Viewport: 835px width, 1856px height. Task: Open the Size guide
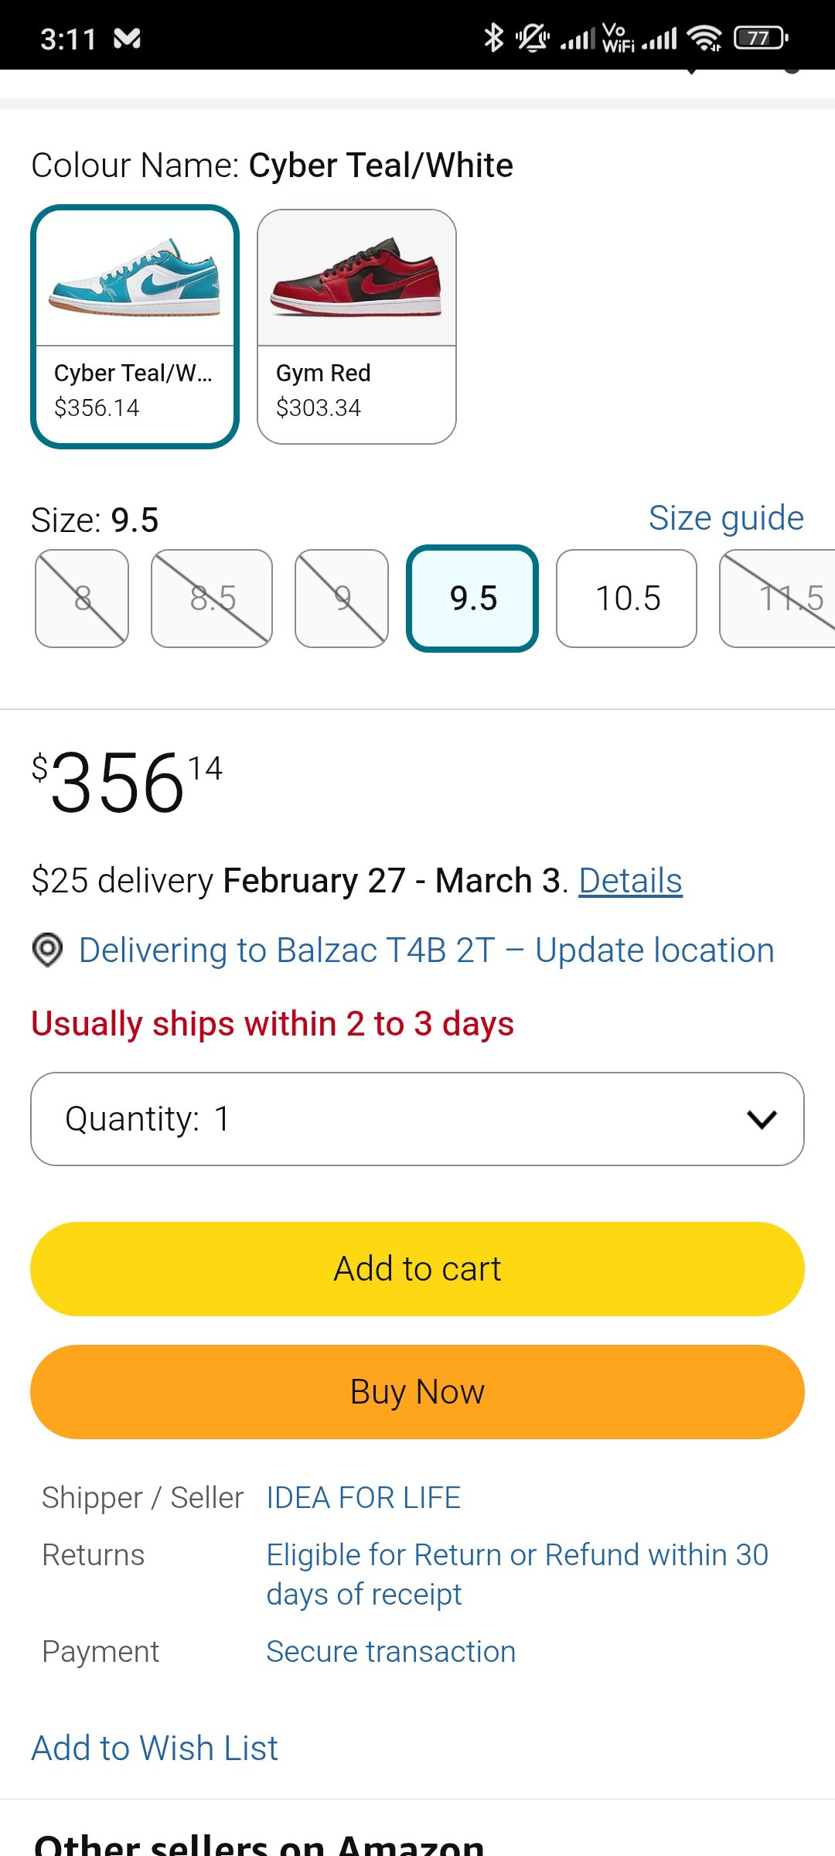[726, 518]
